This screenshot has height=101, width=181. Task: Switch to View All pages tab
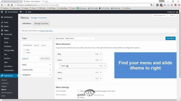click(36, 45)
